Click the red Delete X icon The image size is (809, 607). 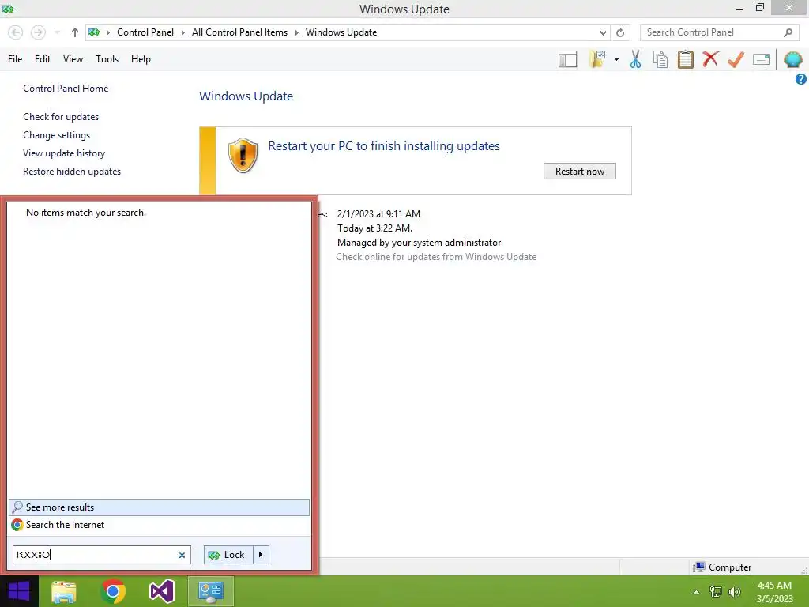coord(710,59)
